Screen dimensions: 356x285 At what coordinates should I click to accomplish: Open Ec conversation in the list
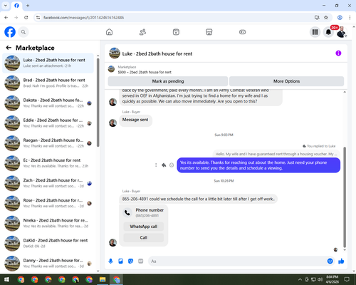coord(48,163)
